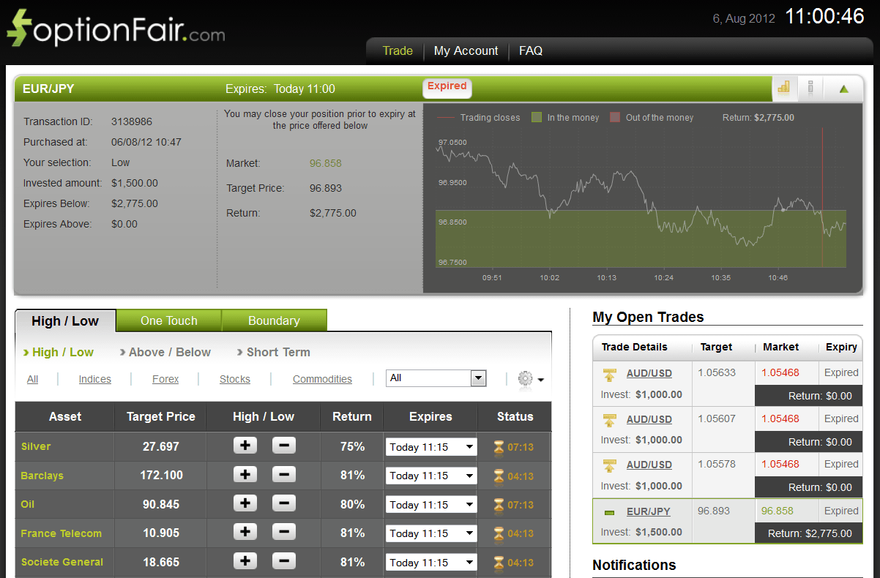Open the All assets filter dropdown
This screenshot has height=578, width=880.
tap(436, 378)
